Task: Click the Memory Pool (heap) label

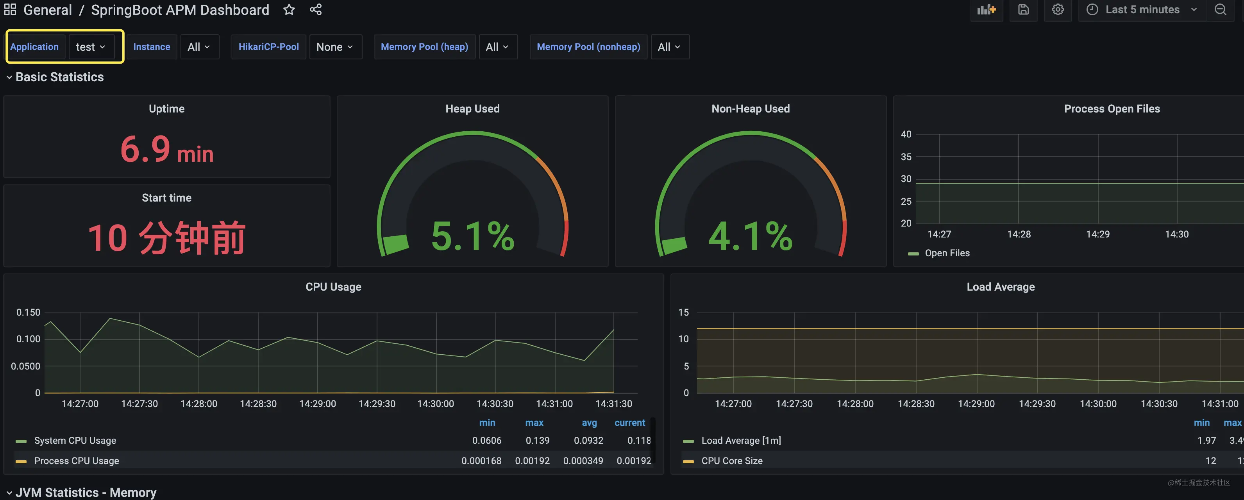Action: [x=424, y=47]
